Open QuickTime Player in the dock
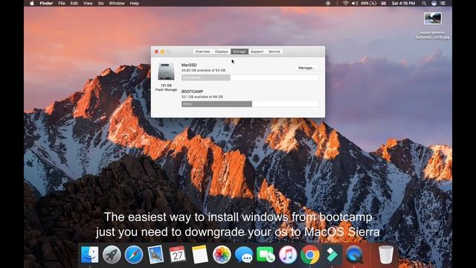This screenshot has height=268, width=476. [x=354, y=255]
